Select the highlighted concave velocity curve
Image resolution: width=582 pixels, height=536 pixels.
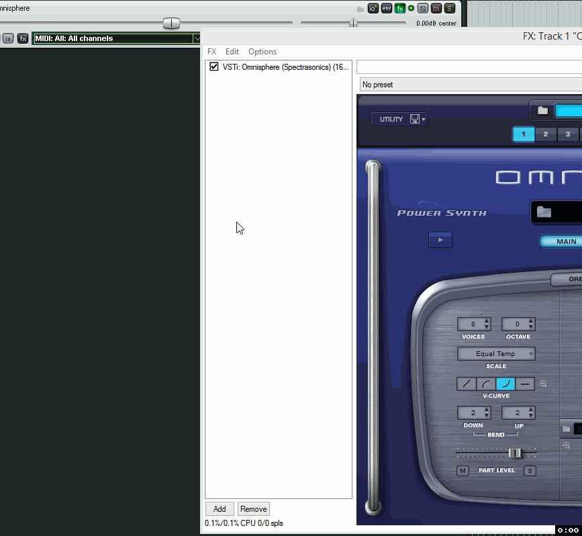[x=505, y=384]
